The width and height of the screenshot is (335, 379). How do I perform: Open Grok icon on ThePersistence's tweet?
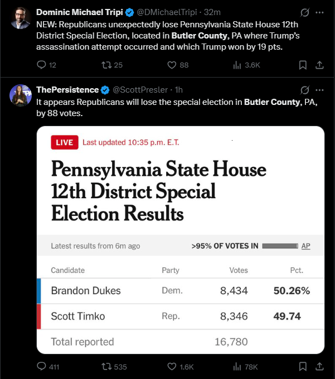pyautogui.click(x=305, y=90)
